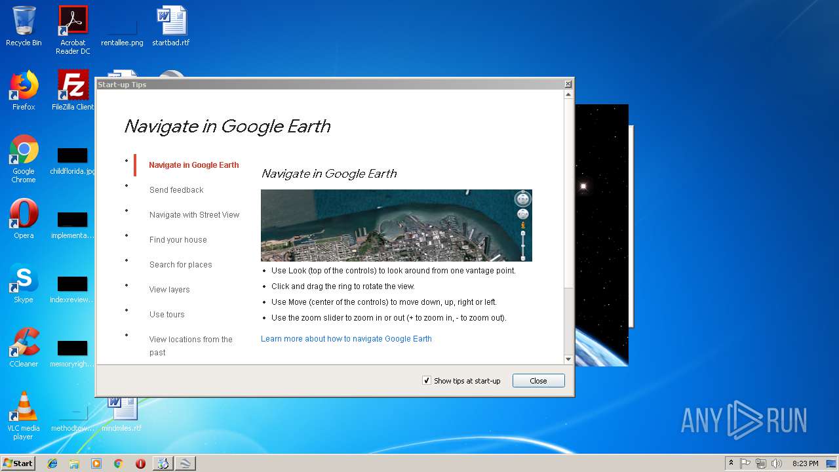Open the Navigate with Street View tip
This screenshot has width=839, height=472.
click(x=195, y=215)
